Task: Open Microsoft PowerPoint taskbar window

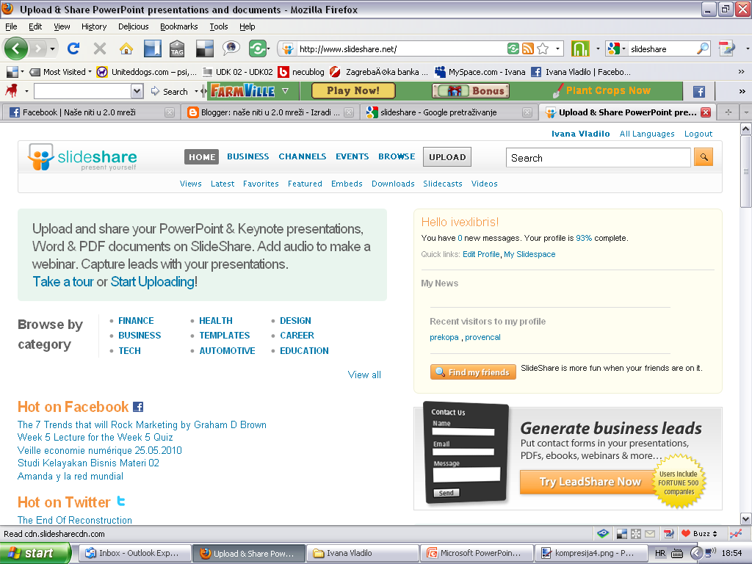Action: tap(477, 553)
